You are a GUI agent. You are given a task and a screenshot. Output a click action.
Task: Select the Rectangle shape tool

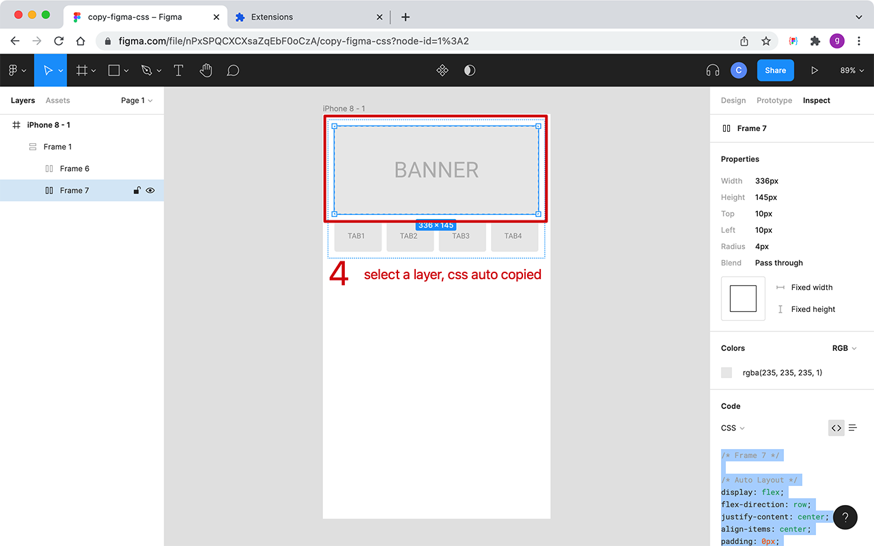pos(113,70)
